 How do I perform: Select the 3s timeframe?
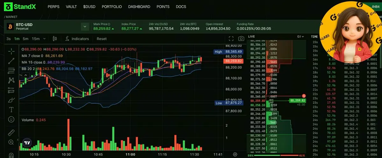[9, 39]
